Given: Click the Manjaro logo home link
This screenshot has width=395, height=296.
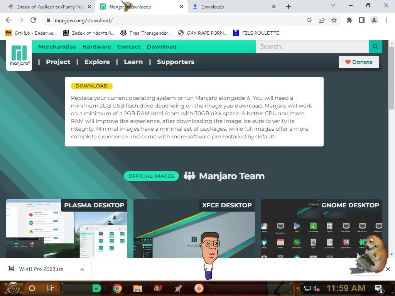Looking at the screenshot, I should 19,55.
